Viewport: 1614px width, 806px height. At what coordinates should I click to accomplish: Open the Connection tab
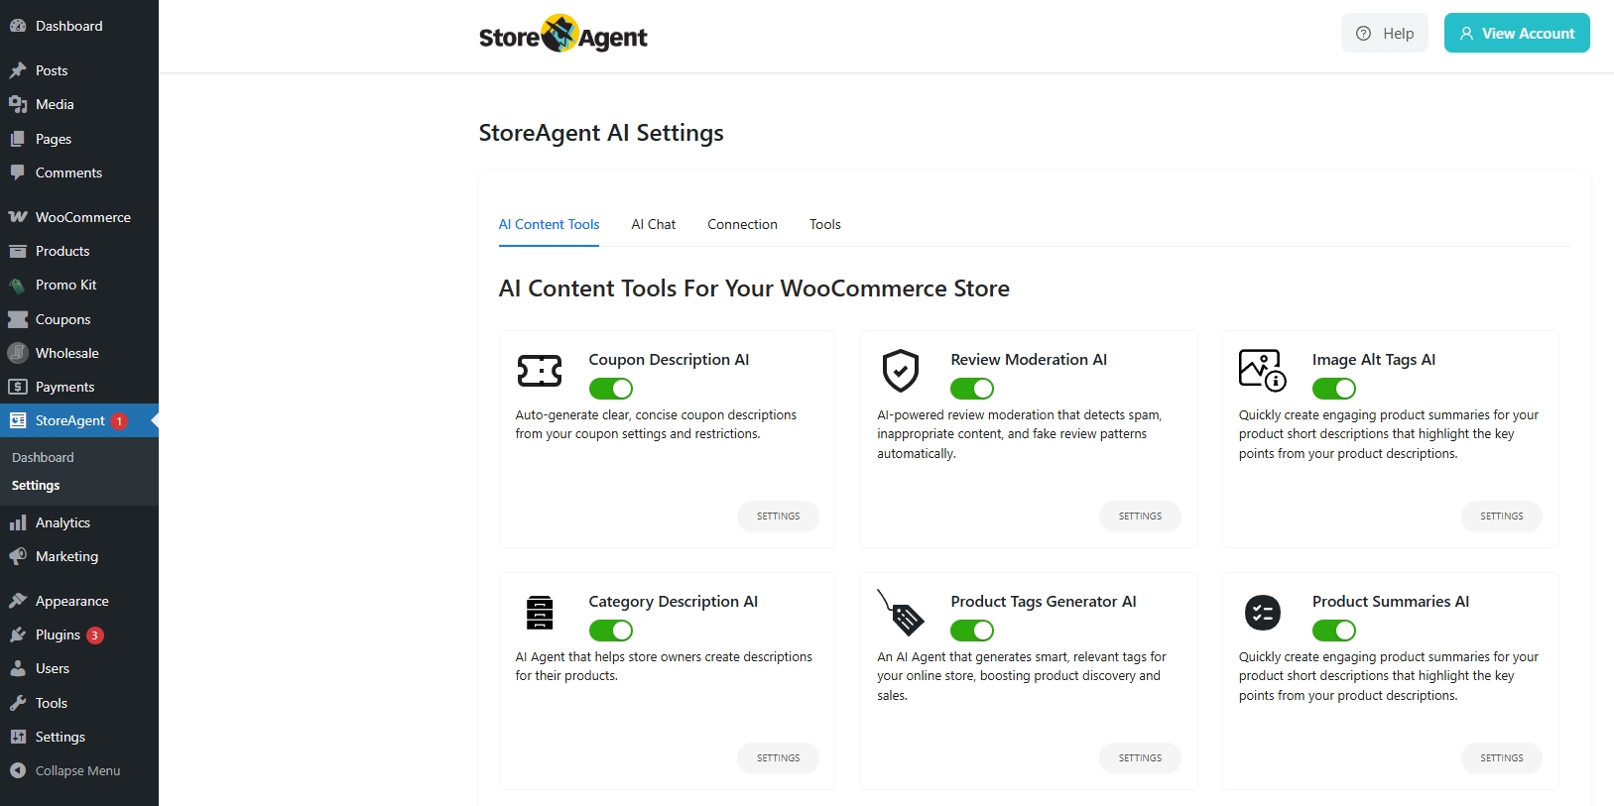742,224
